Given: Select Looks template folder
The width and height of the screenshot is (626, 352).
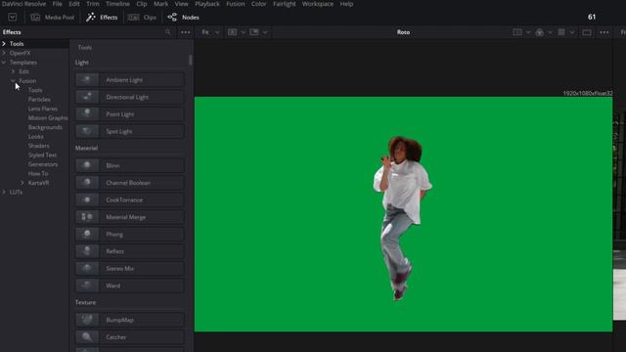Looking at the screenshot, I should (36, 137).
